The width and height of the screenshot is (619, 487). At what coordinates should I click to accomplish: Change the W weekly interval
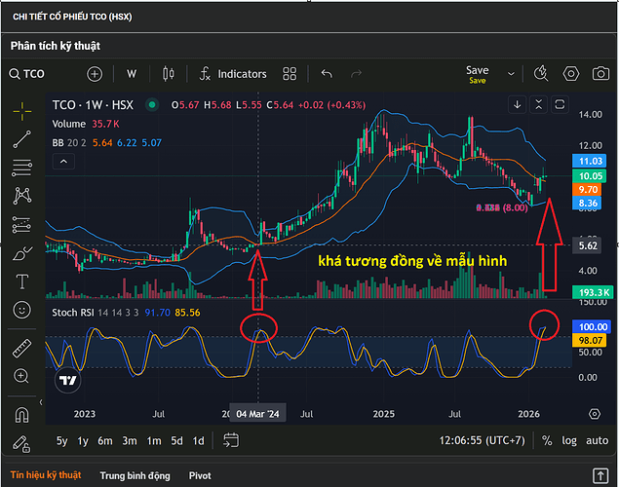coord(132,74)
